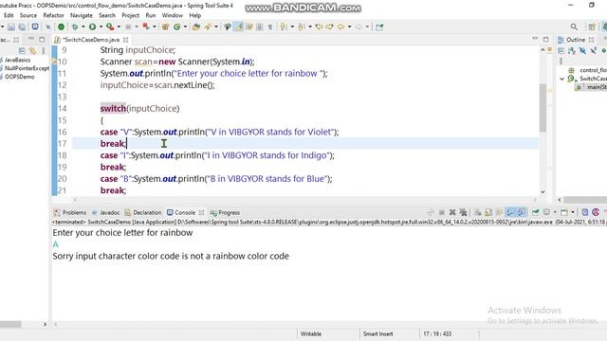Switch to the Progress tab

point(226,212)
